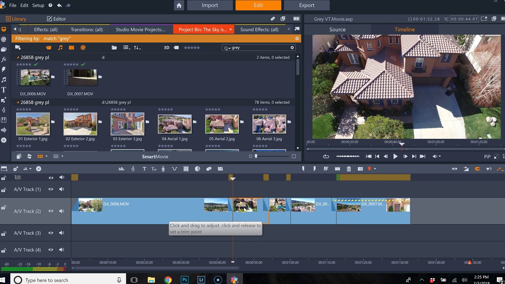Open the Setup menu
Screen dimensions: 505x284
click(38, 6)
